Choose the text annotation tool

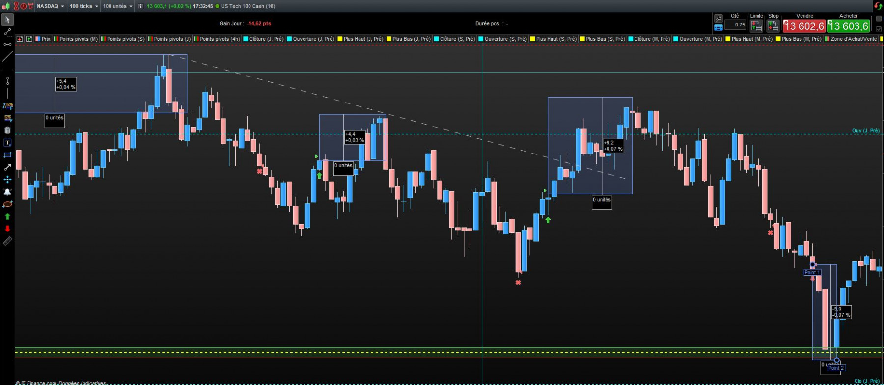click(x=7, y=143)
